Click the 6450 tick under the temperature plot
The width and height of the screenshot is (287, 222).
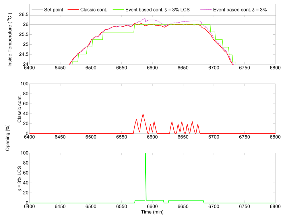pos(60,68)
